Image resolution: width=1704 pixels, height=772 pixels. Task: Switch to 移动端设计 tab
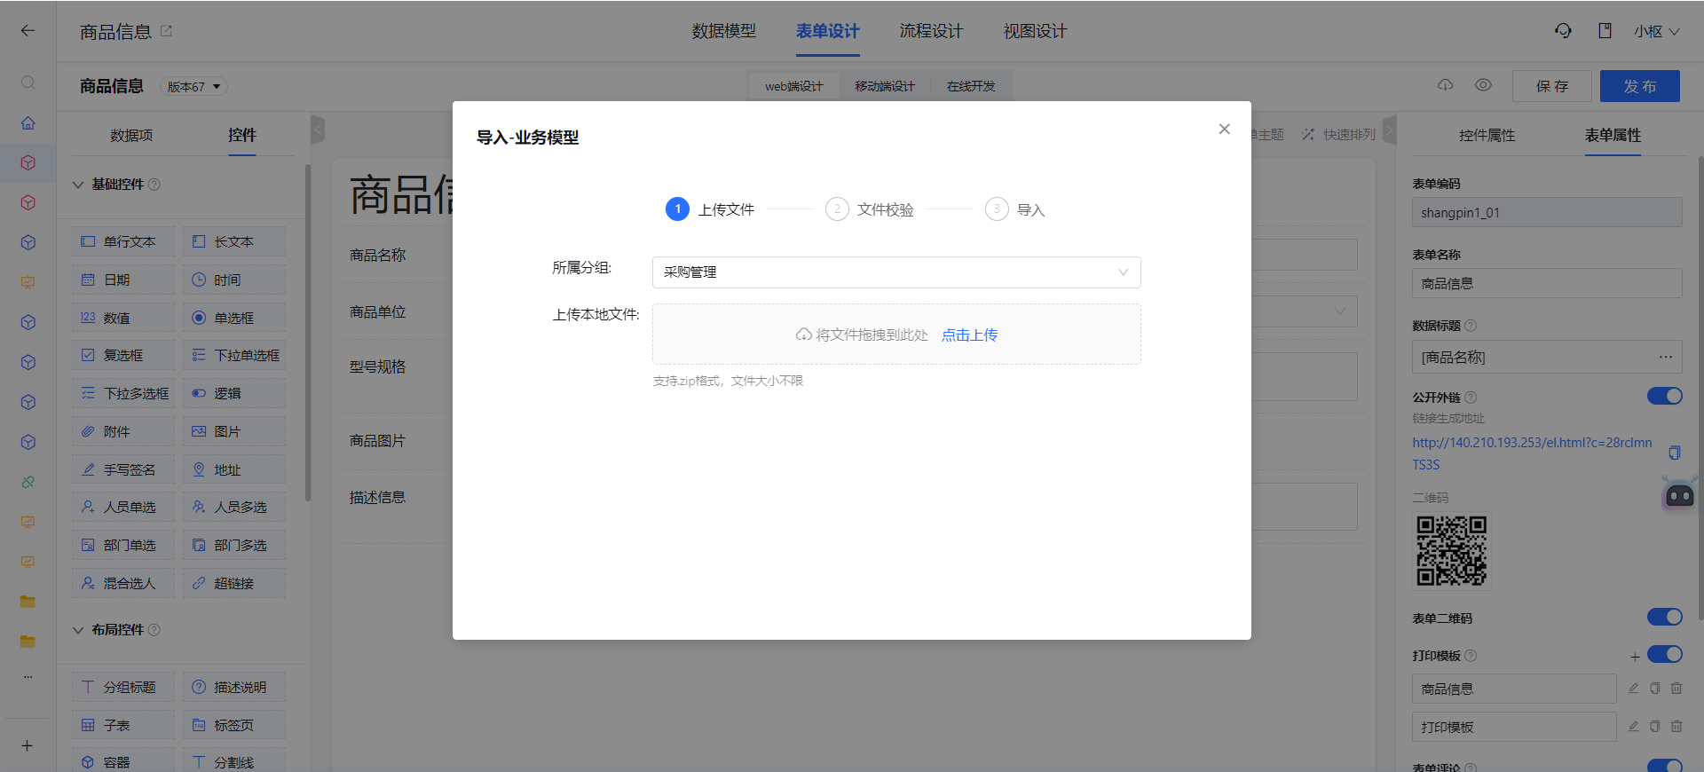(884, 86)
